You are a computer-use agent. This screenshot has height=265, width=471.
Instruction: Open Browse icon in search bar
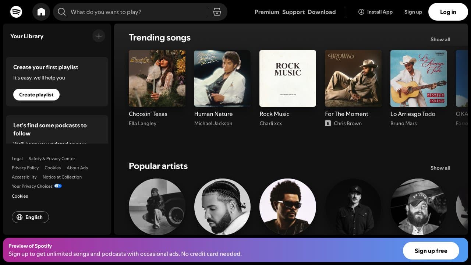coord(217,12)
